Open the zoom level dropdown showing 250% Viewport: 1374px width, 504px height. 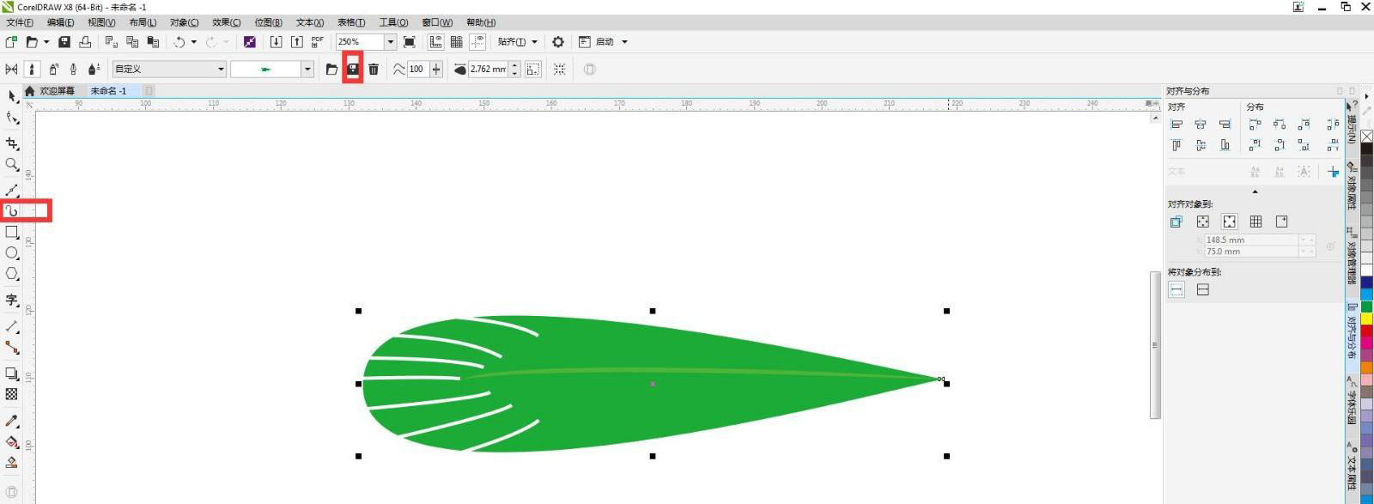[391, 41]
